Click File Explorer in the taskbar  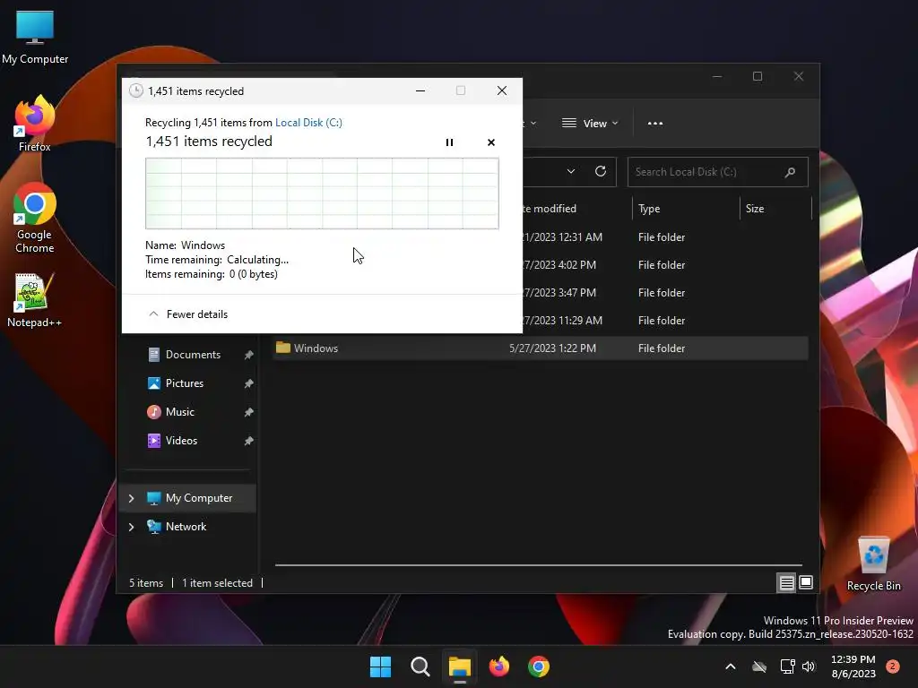coord(460,666)
